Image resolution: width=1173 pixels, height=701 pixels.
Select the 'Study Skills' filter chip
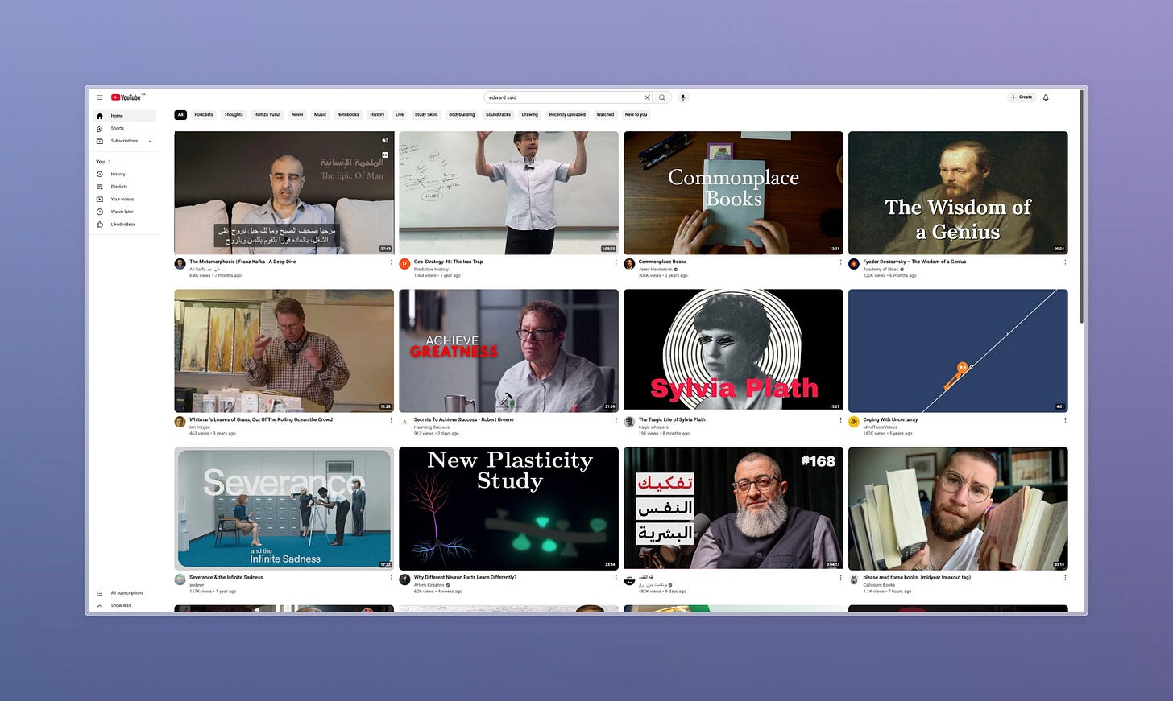tap(426, 114)
